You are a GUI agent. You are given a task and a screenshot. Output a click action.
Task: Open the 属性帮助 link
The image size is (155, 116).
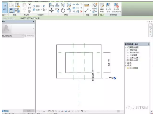[x=5, y=111]
